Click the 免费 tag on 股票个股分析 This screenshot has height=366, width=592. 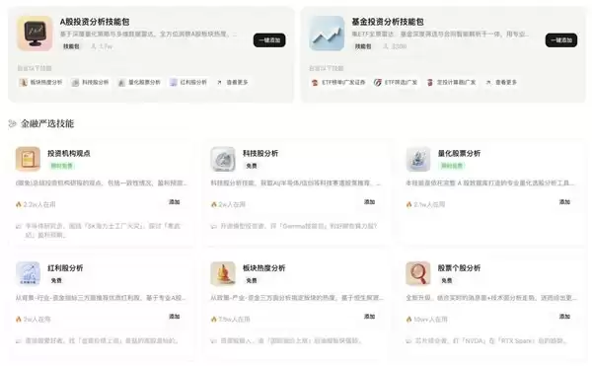pos(447,280)
